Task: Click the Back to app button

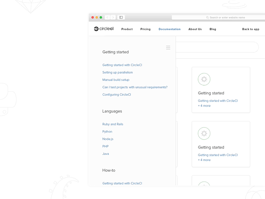Action: [250, 29]
